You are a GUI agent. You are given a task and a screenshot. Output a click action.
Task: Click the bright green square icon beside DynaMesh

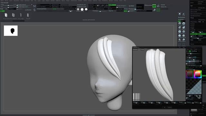(154, 6)
